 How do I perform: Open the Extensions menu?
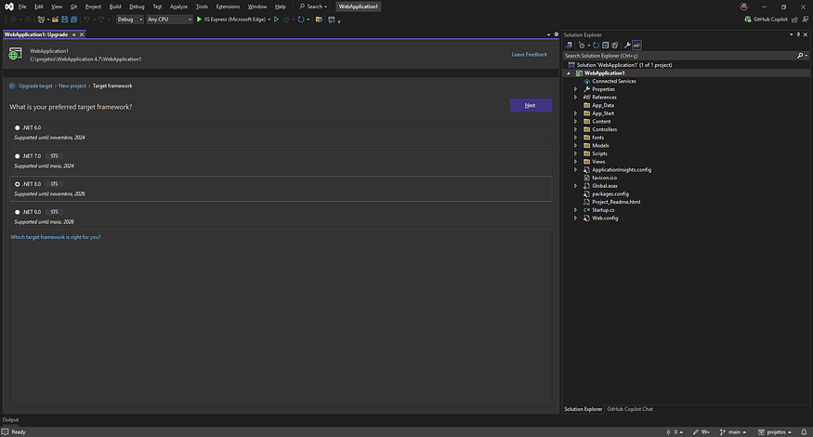(228, 7)
